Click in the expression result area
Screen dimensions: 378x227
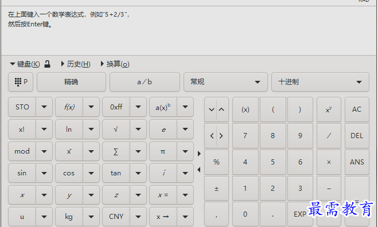pos(189,31)
